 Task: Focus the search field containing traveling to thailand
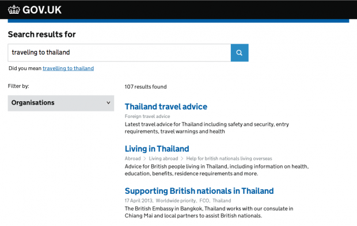coord(119,53)
